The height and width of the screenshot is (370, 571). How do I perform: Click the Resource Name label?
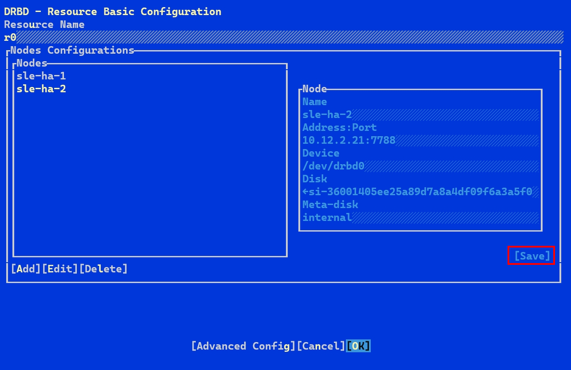click(x=44, y=24)
